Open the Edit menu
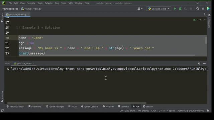Image resolution: width=214 pixels, height=120 pixels. [16, 3]
